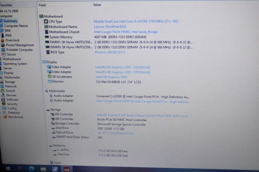Image resolution: width=259 pixels, height=172 pixels.
Task: Click the CPU Type row icon
Action: click(x=46, y=22)
